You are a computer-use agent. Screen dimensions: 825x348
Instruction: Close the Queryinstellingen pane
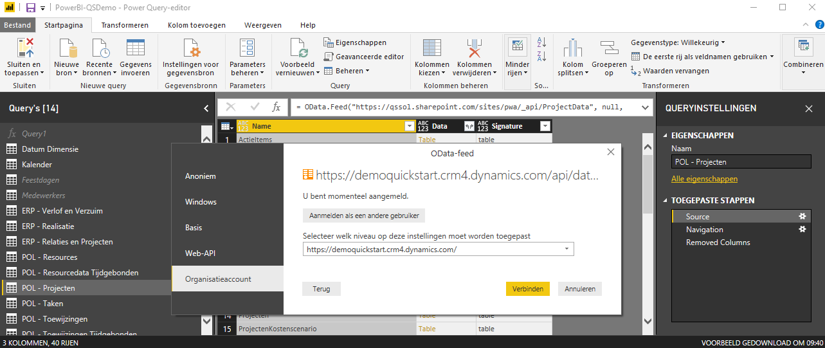(x=809, y=109)
